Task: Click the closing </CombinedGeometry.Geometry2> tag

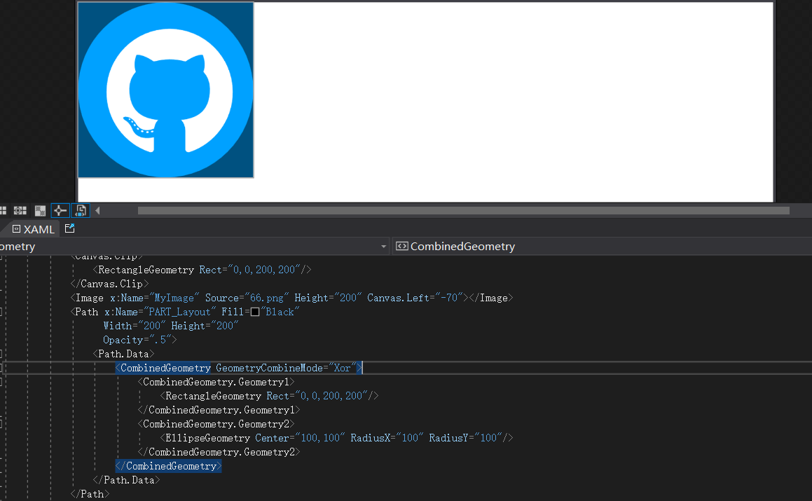Action: (x=219, y=452)
